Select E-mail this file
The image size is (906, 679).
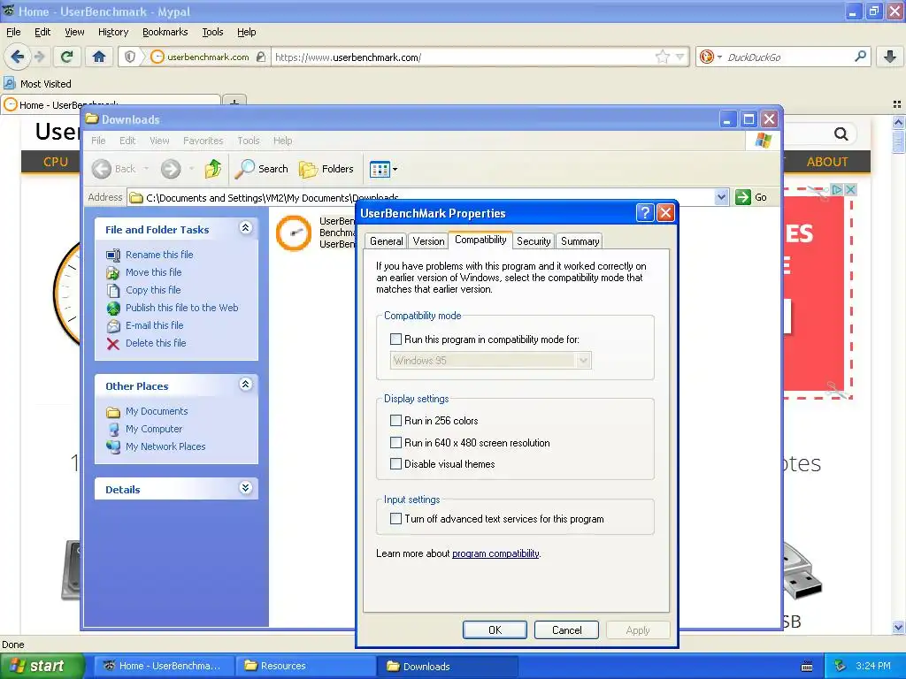(x=154, y=325)
